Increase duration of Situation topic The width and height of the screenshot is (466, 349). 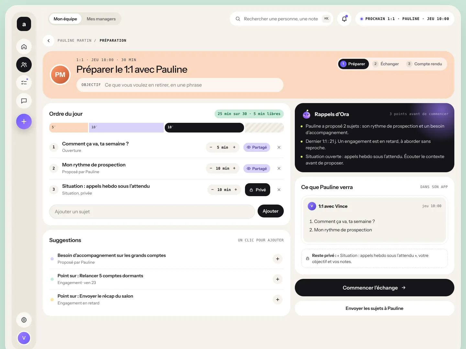tap(236, 190)
